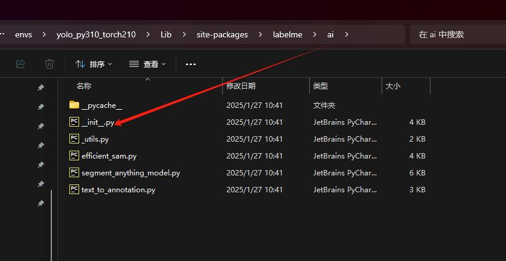Viewport: 506px width, 261px height.
Task: Expand chevron after yolo_py310_torch210 breadcrumb
Action: click(148, 34)
